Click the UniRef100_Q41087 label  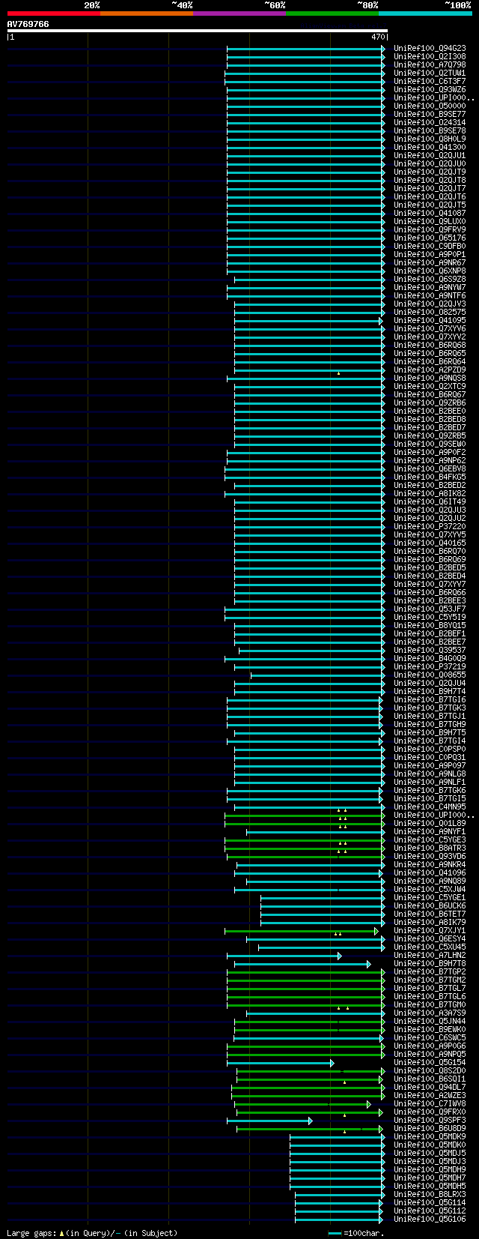430,214
